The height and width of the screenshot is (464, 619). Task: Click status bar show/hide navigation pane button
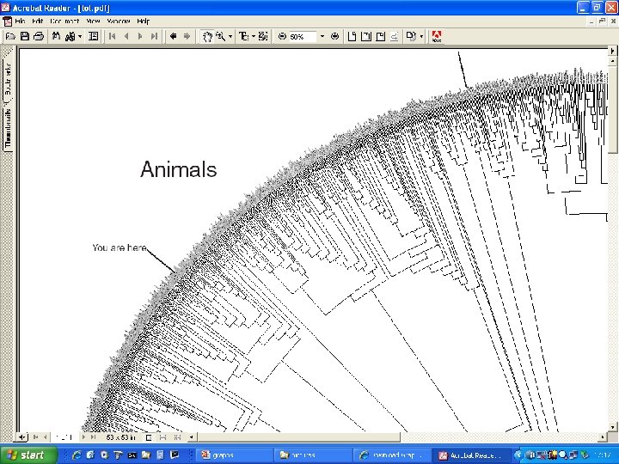(22, 437)
